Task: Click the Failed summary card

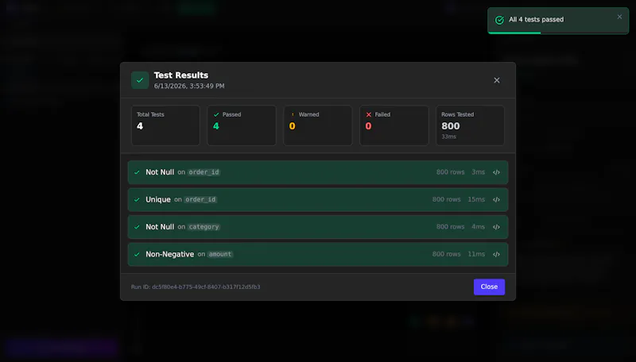Action: tap(394, 125)
